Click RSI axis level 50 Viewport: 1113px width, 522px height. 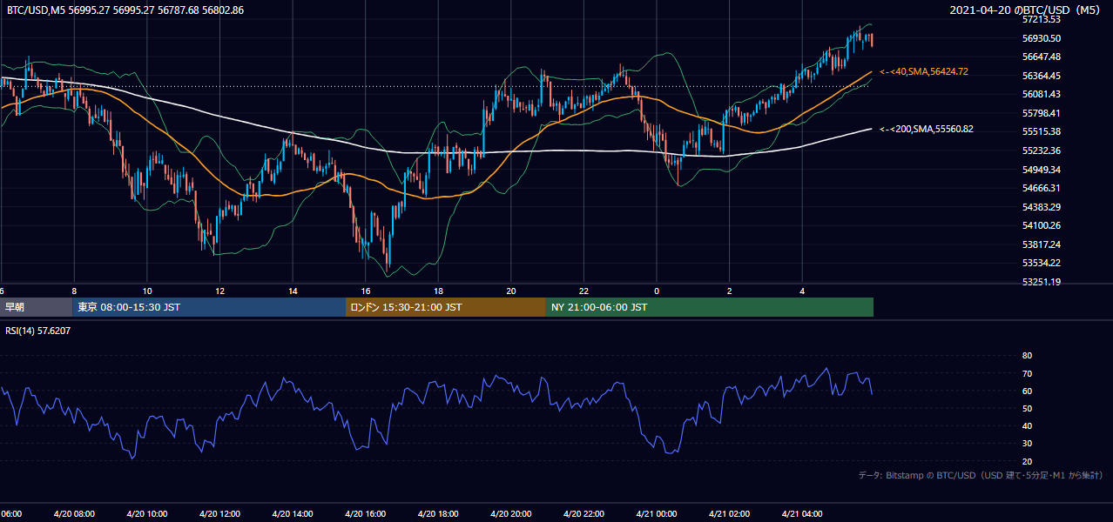(1027, 408)
